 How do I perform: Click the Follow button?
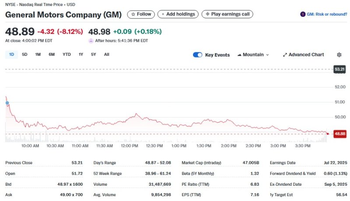click(x=141, y=14)
